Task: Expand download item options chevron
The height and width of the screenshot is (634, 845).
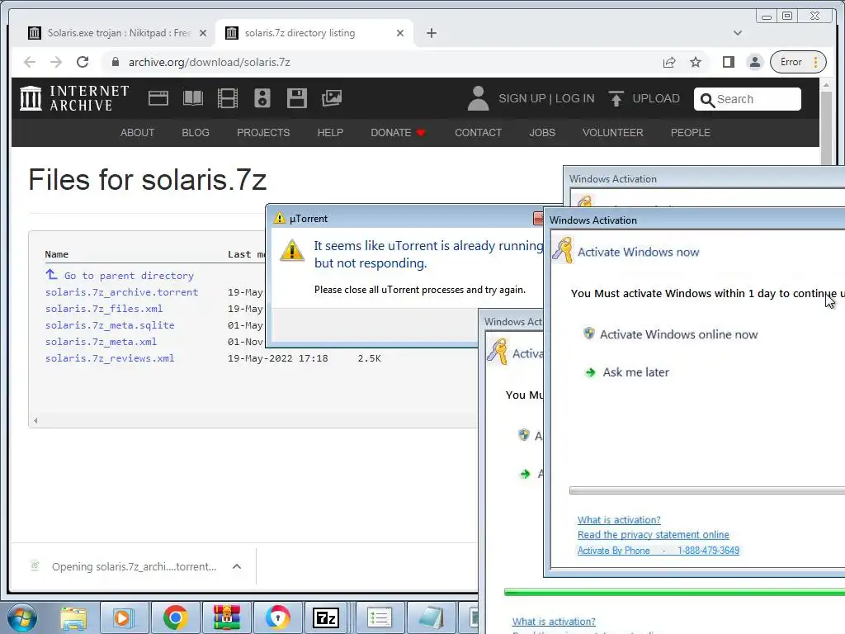Action: point(237,566)
